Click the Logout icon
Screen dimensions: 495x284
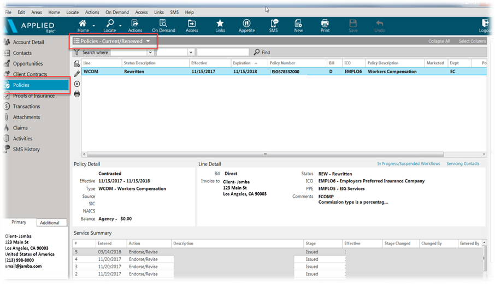click(485, 25)
